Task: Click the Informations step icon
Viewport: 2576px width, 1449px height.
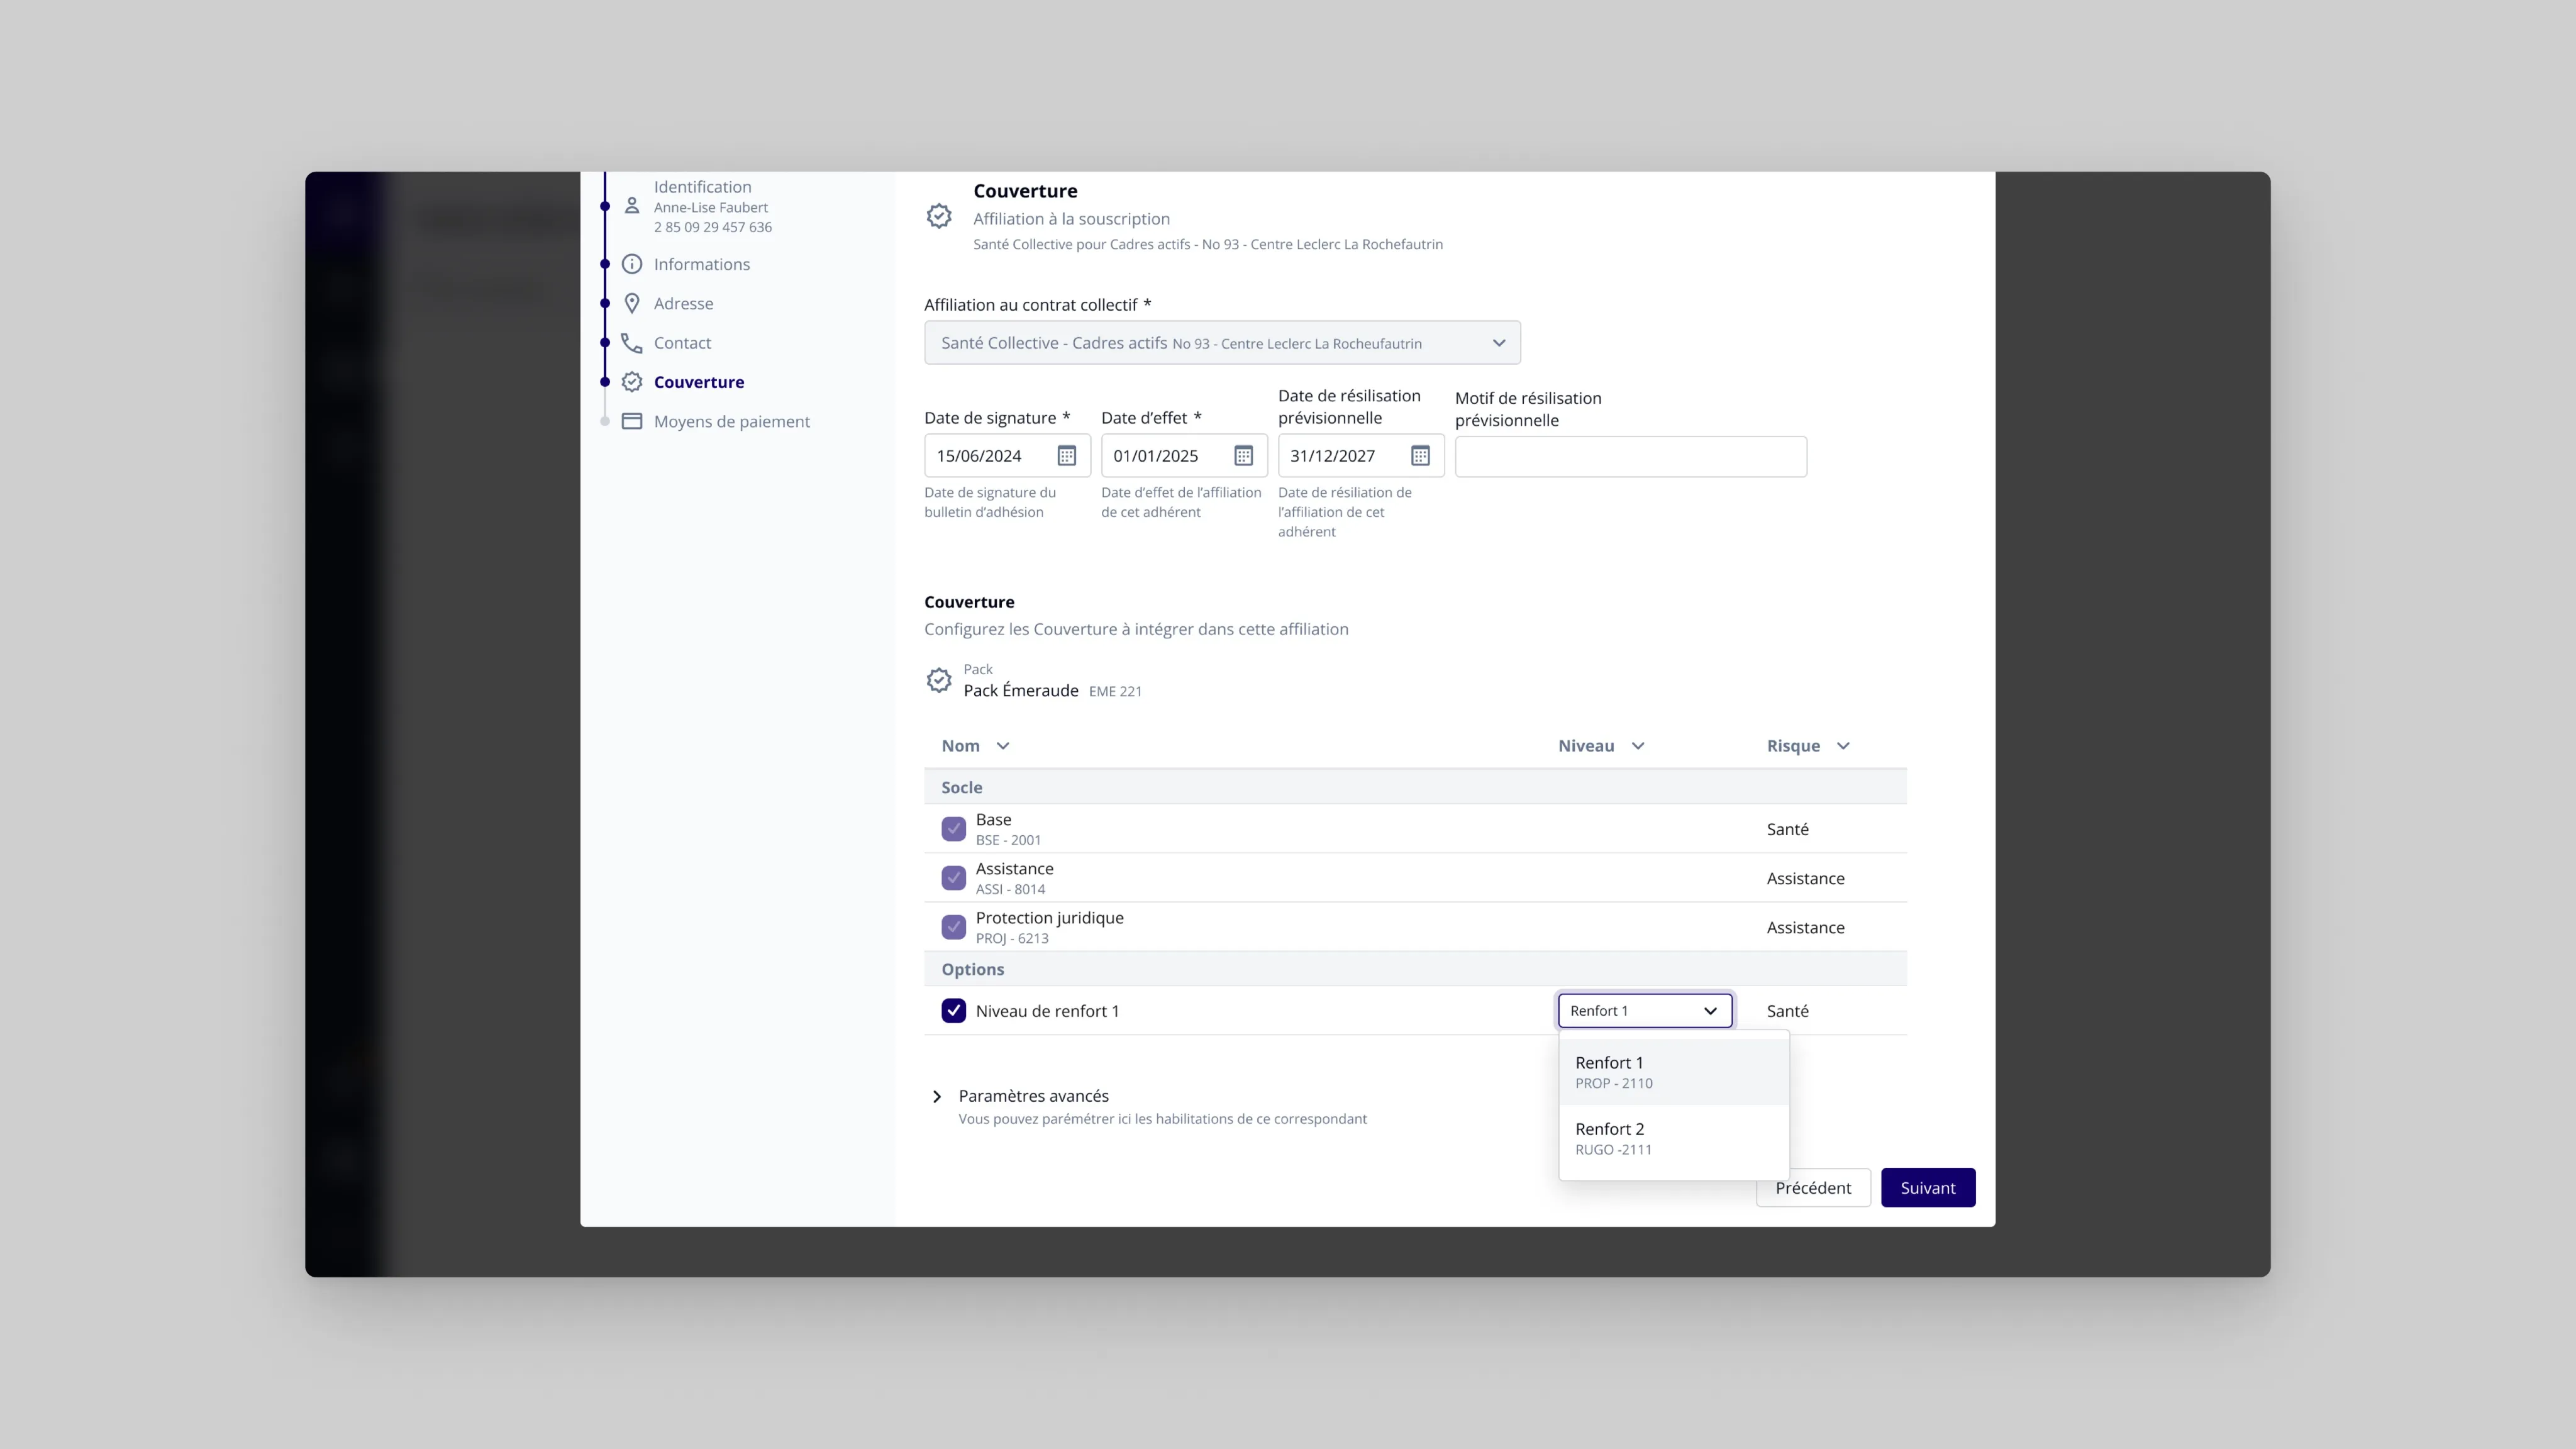Action: click(632, 264)
